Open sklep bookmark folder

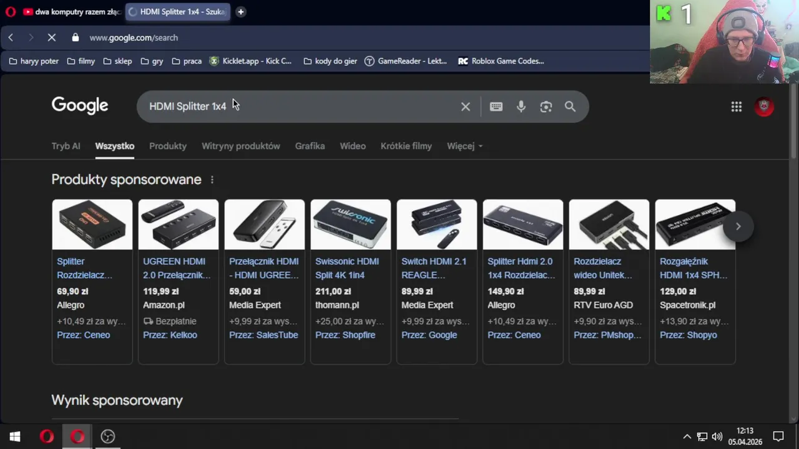(117, 61)
